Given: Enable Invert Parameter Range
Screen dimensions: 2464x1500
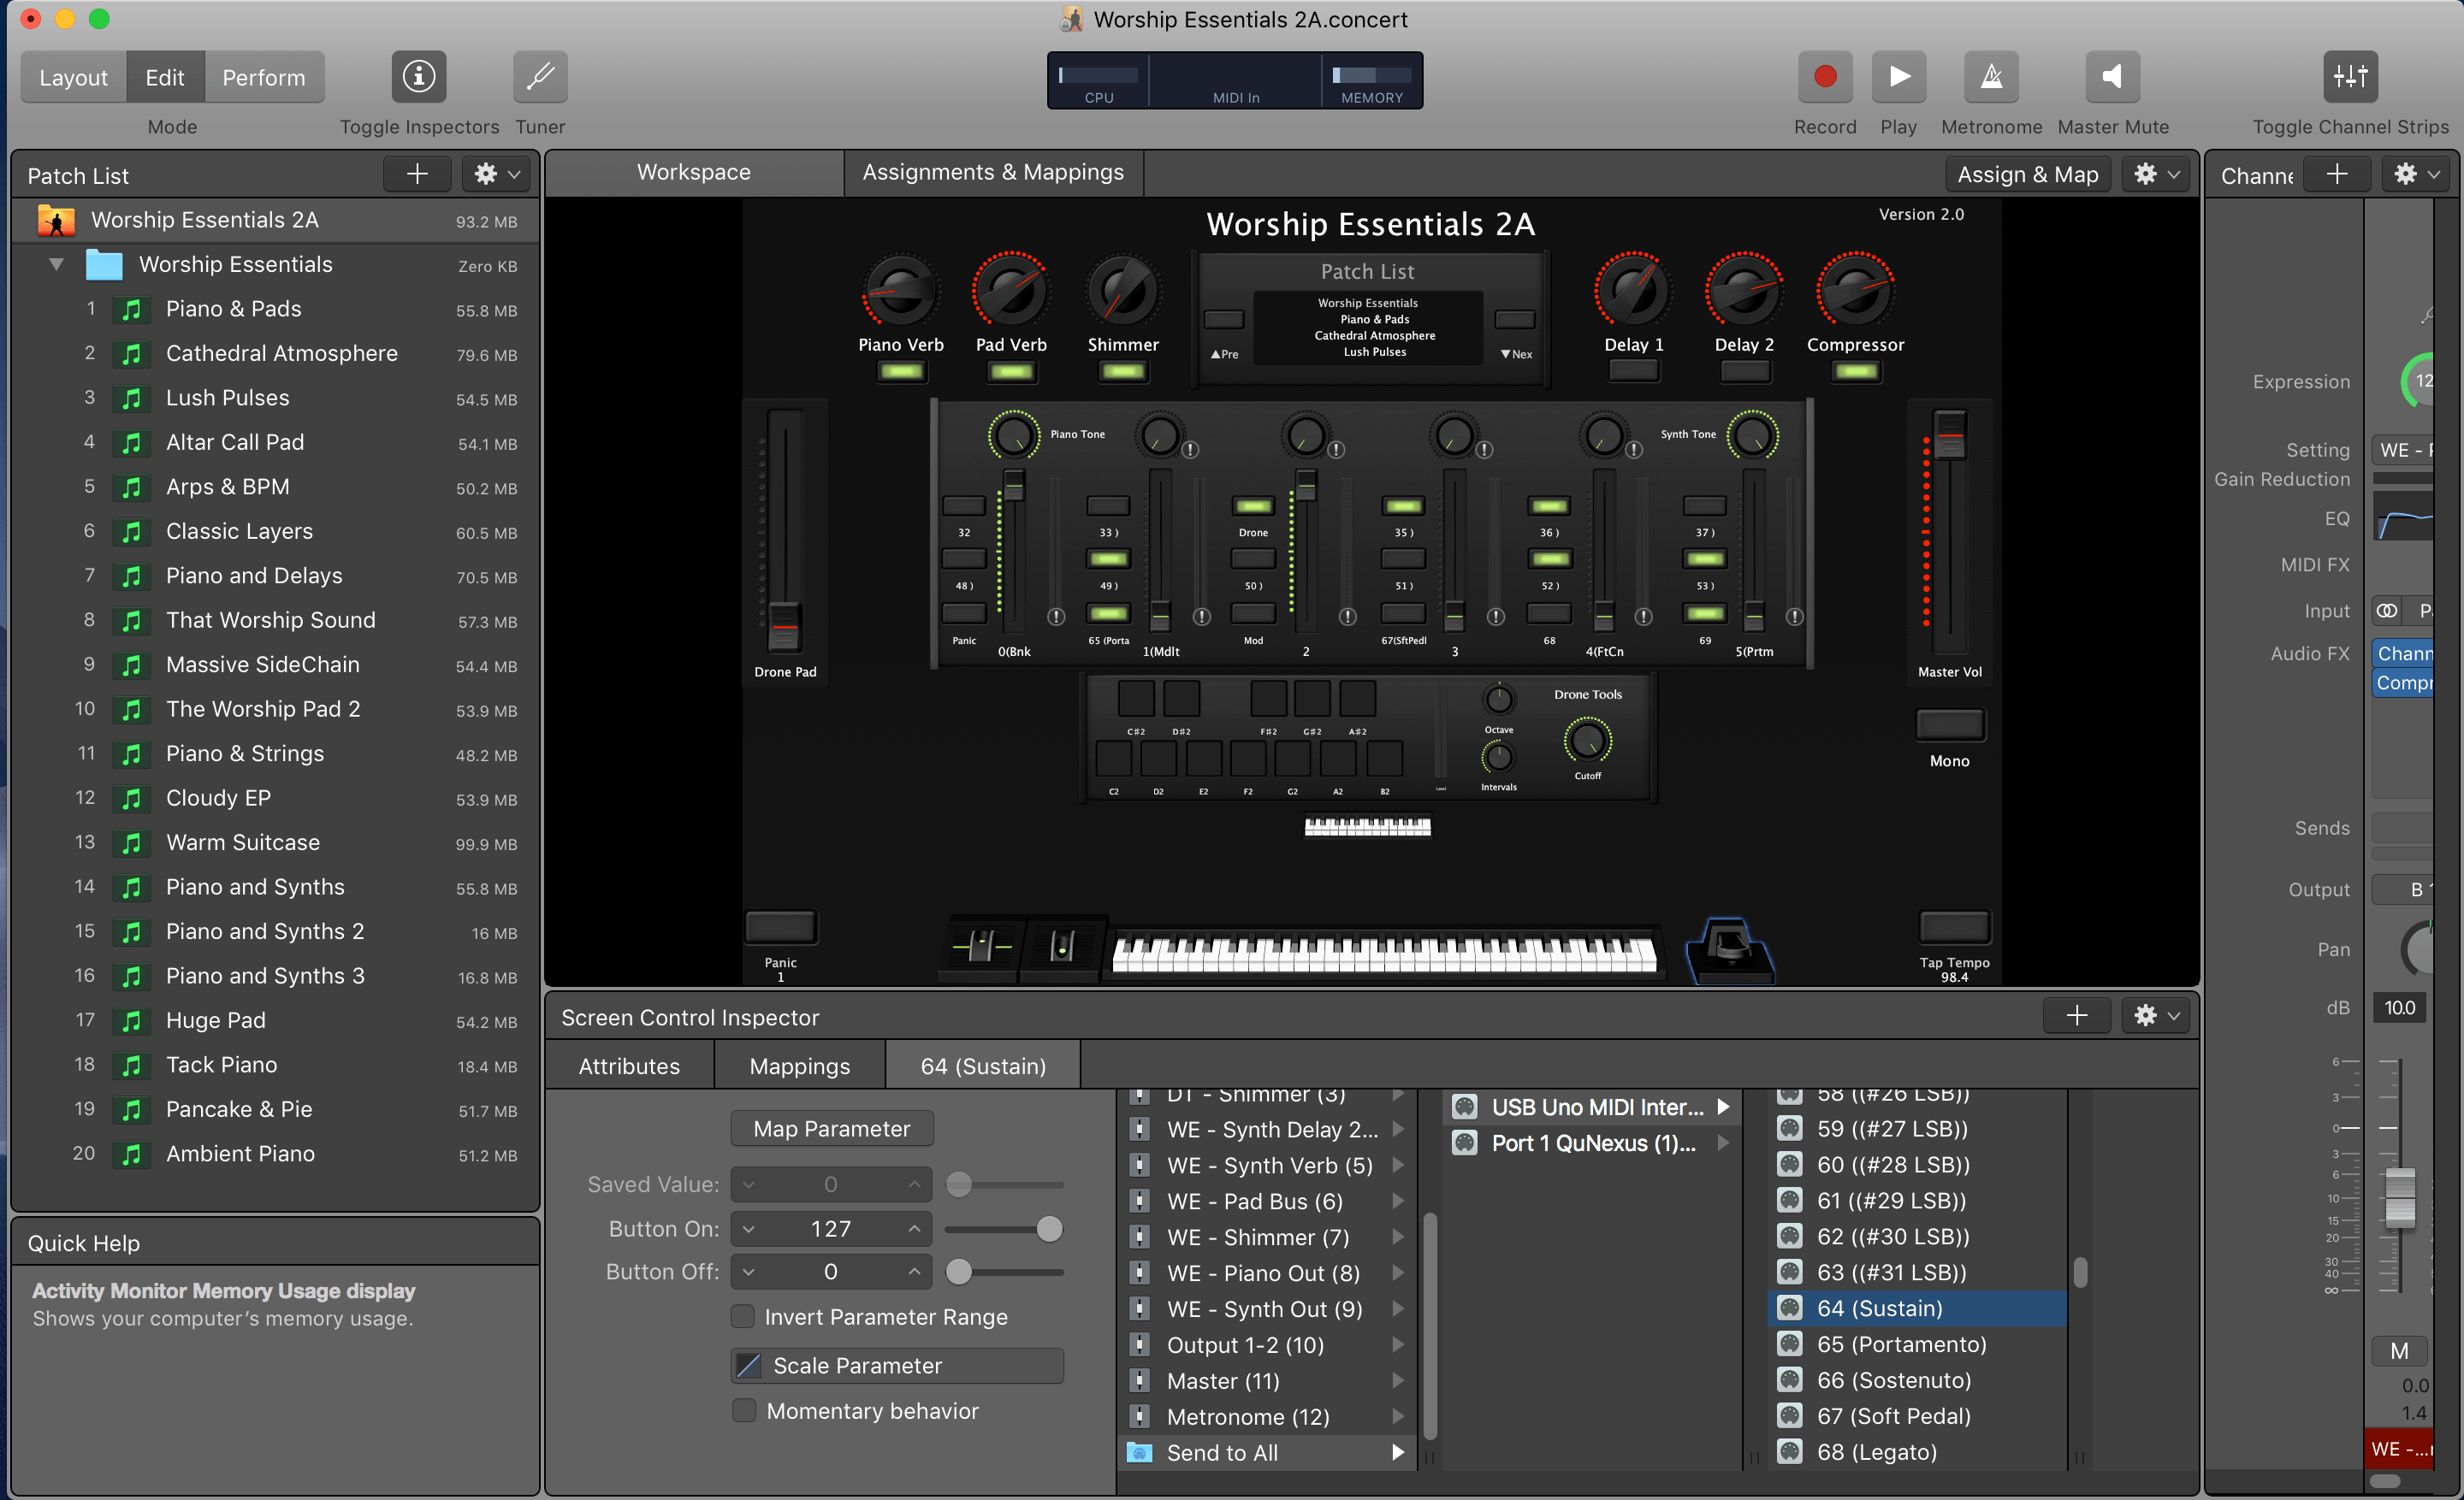Looking at the screenshot, I should coord(742,1316).
